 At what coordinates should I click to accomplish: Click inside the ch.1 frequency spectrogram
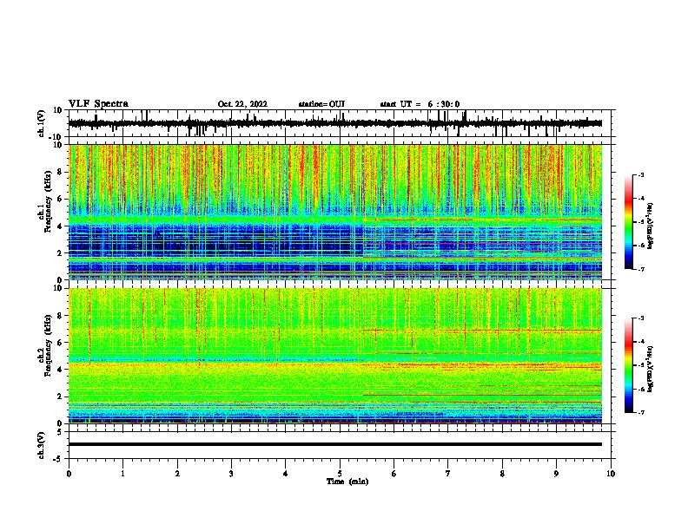pos(335,212)
